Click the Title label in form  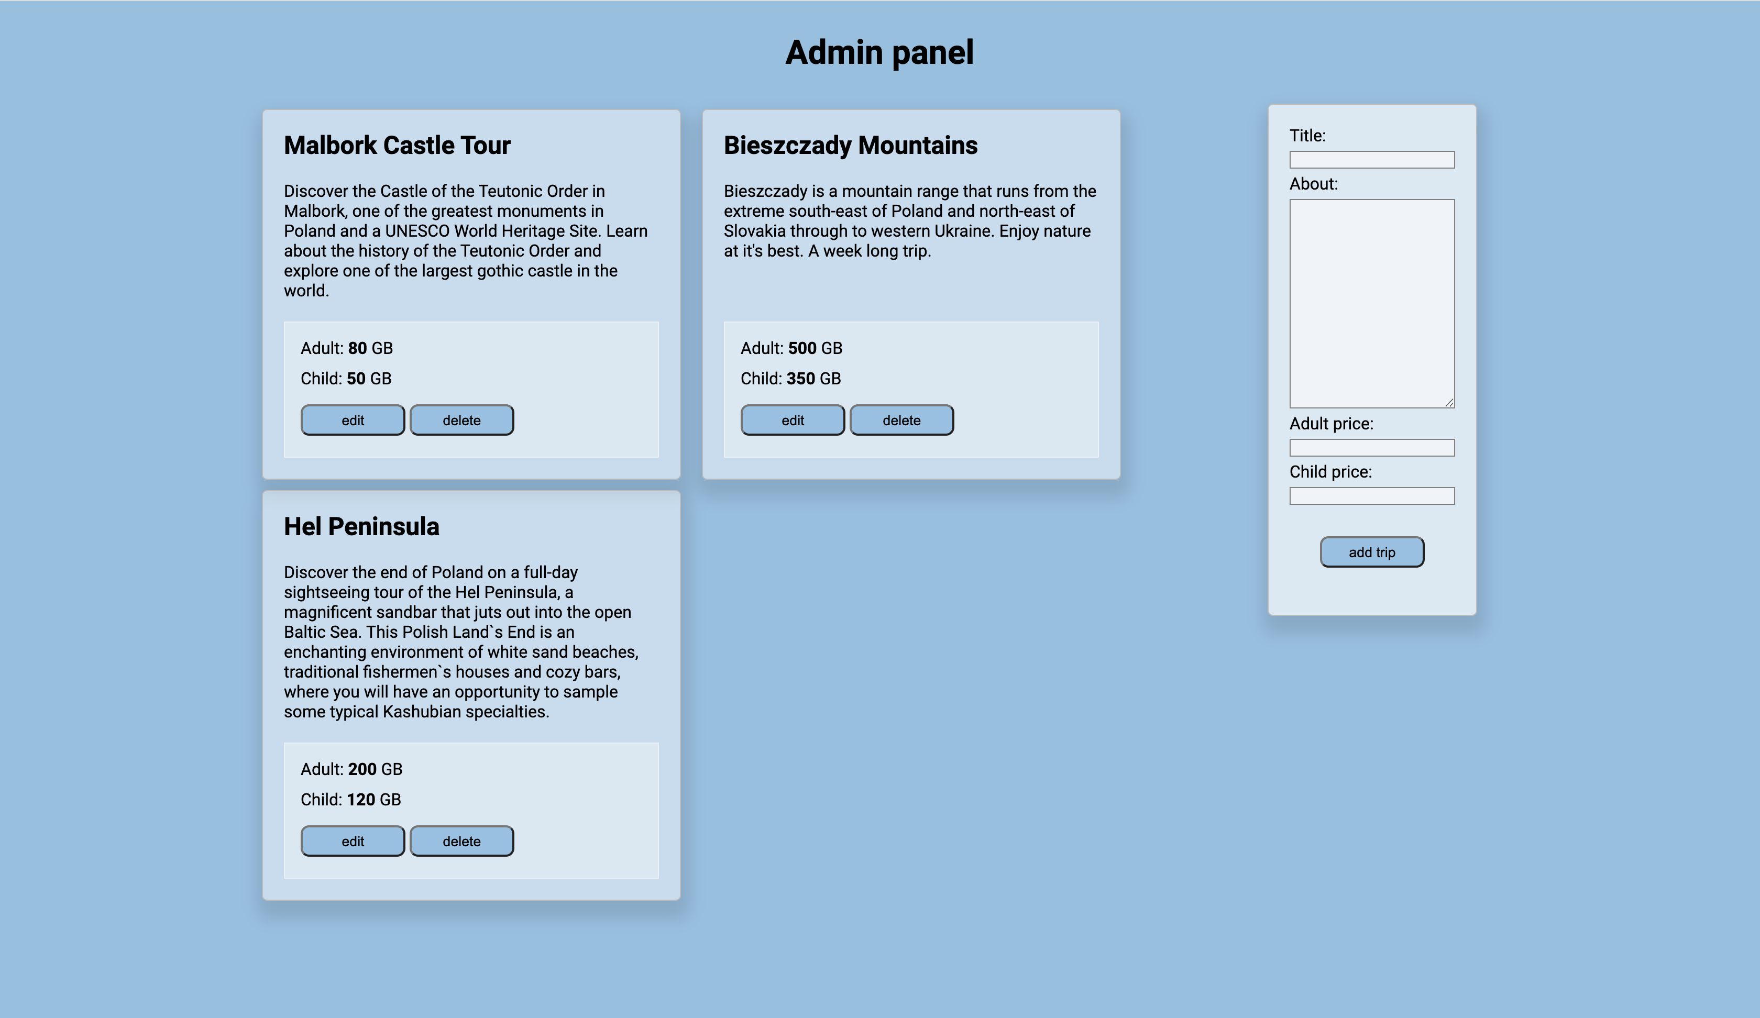click(1307, 136)
